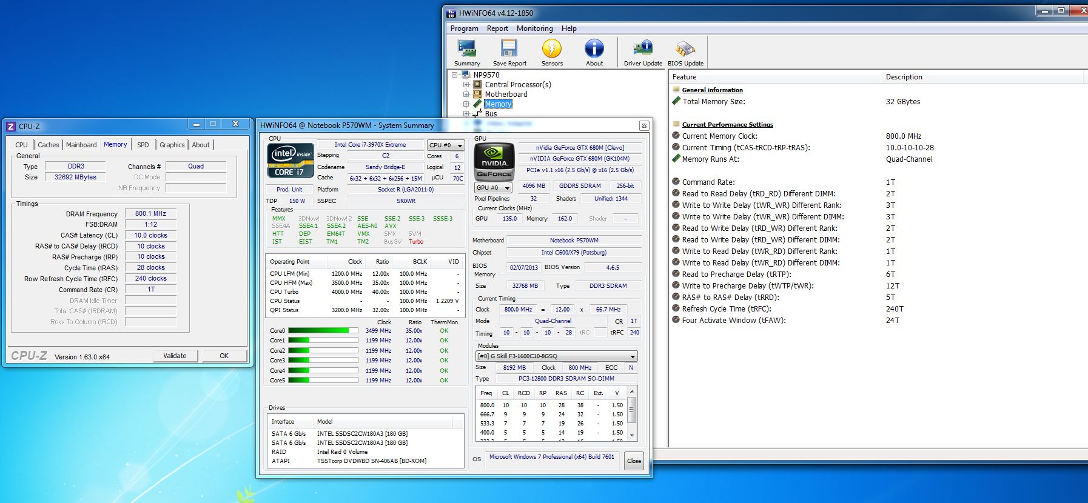Image resolution: width=1088 pixels, height=503 pixels.
Task: Click the Intel Core i7 logo
Action: tap(290, 161)
